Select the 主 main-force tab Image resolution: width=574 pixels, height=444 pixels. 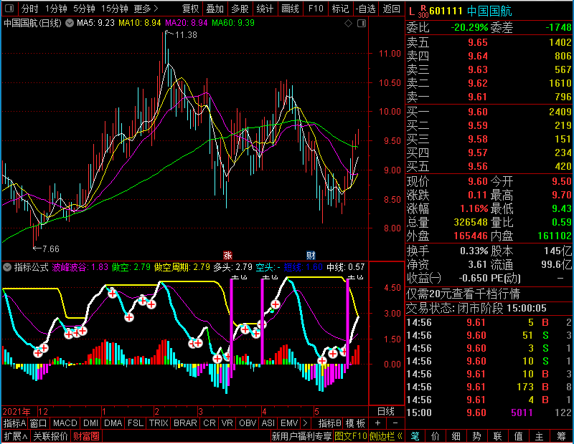click(x=540, y=436)
